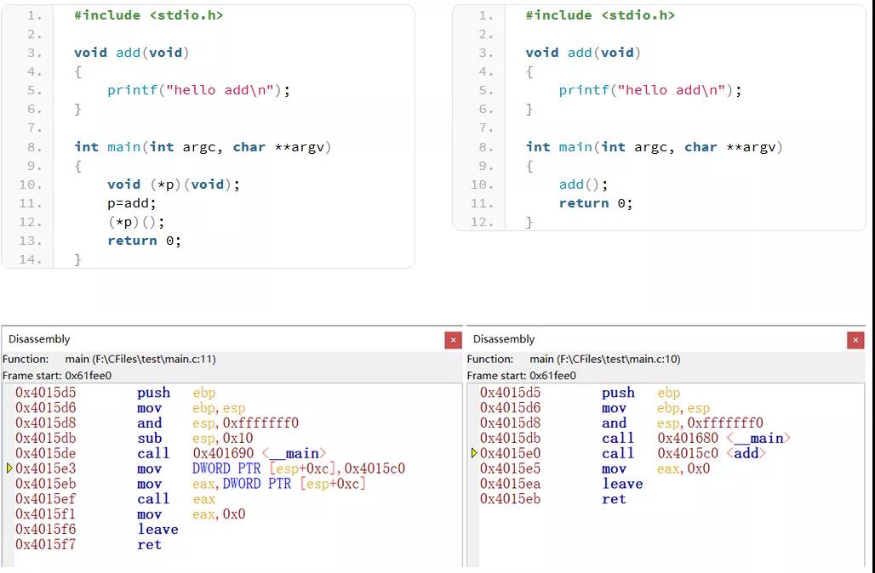Click function label main.c:10 in right panel
This screenshot has width=875, height=573.
pyautogui.click(x=605, y=360)
